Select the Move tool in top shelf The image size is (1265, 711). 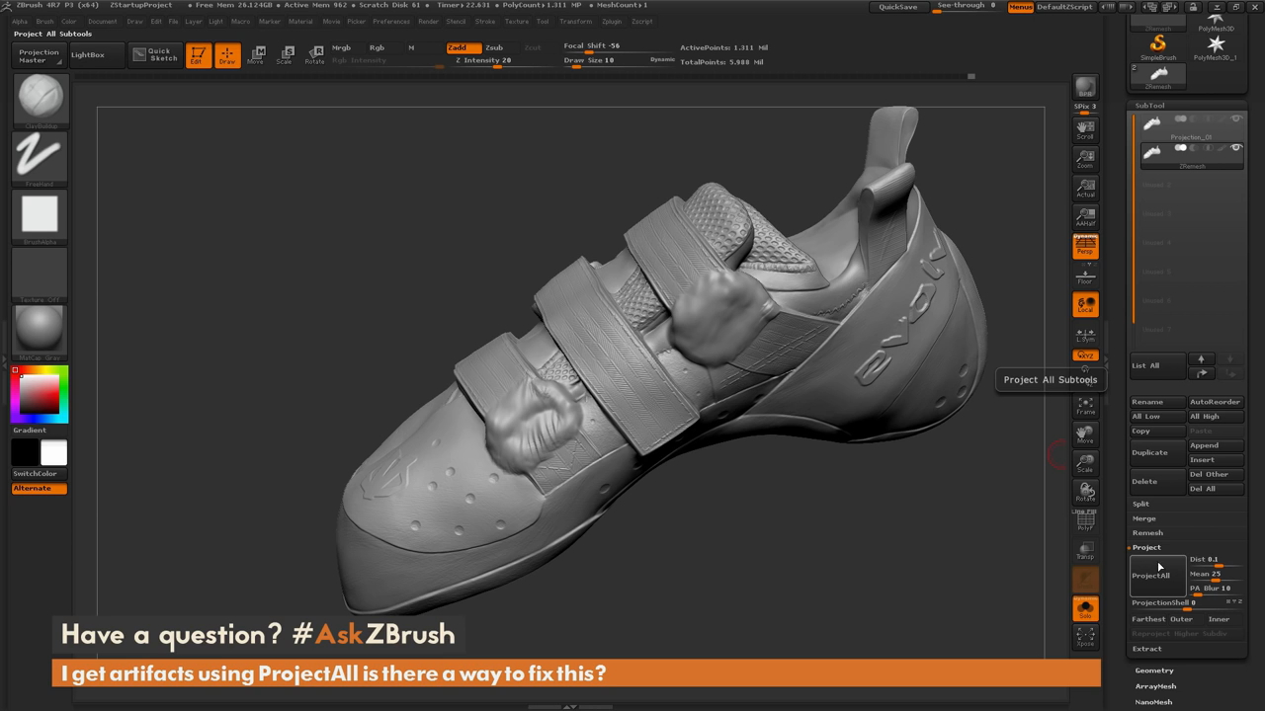[256, 55]
